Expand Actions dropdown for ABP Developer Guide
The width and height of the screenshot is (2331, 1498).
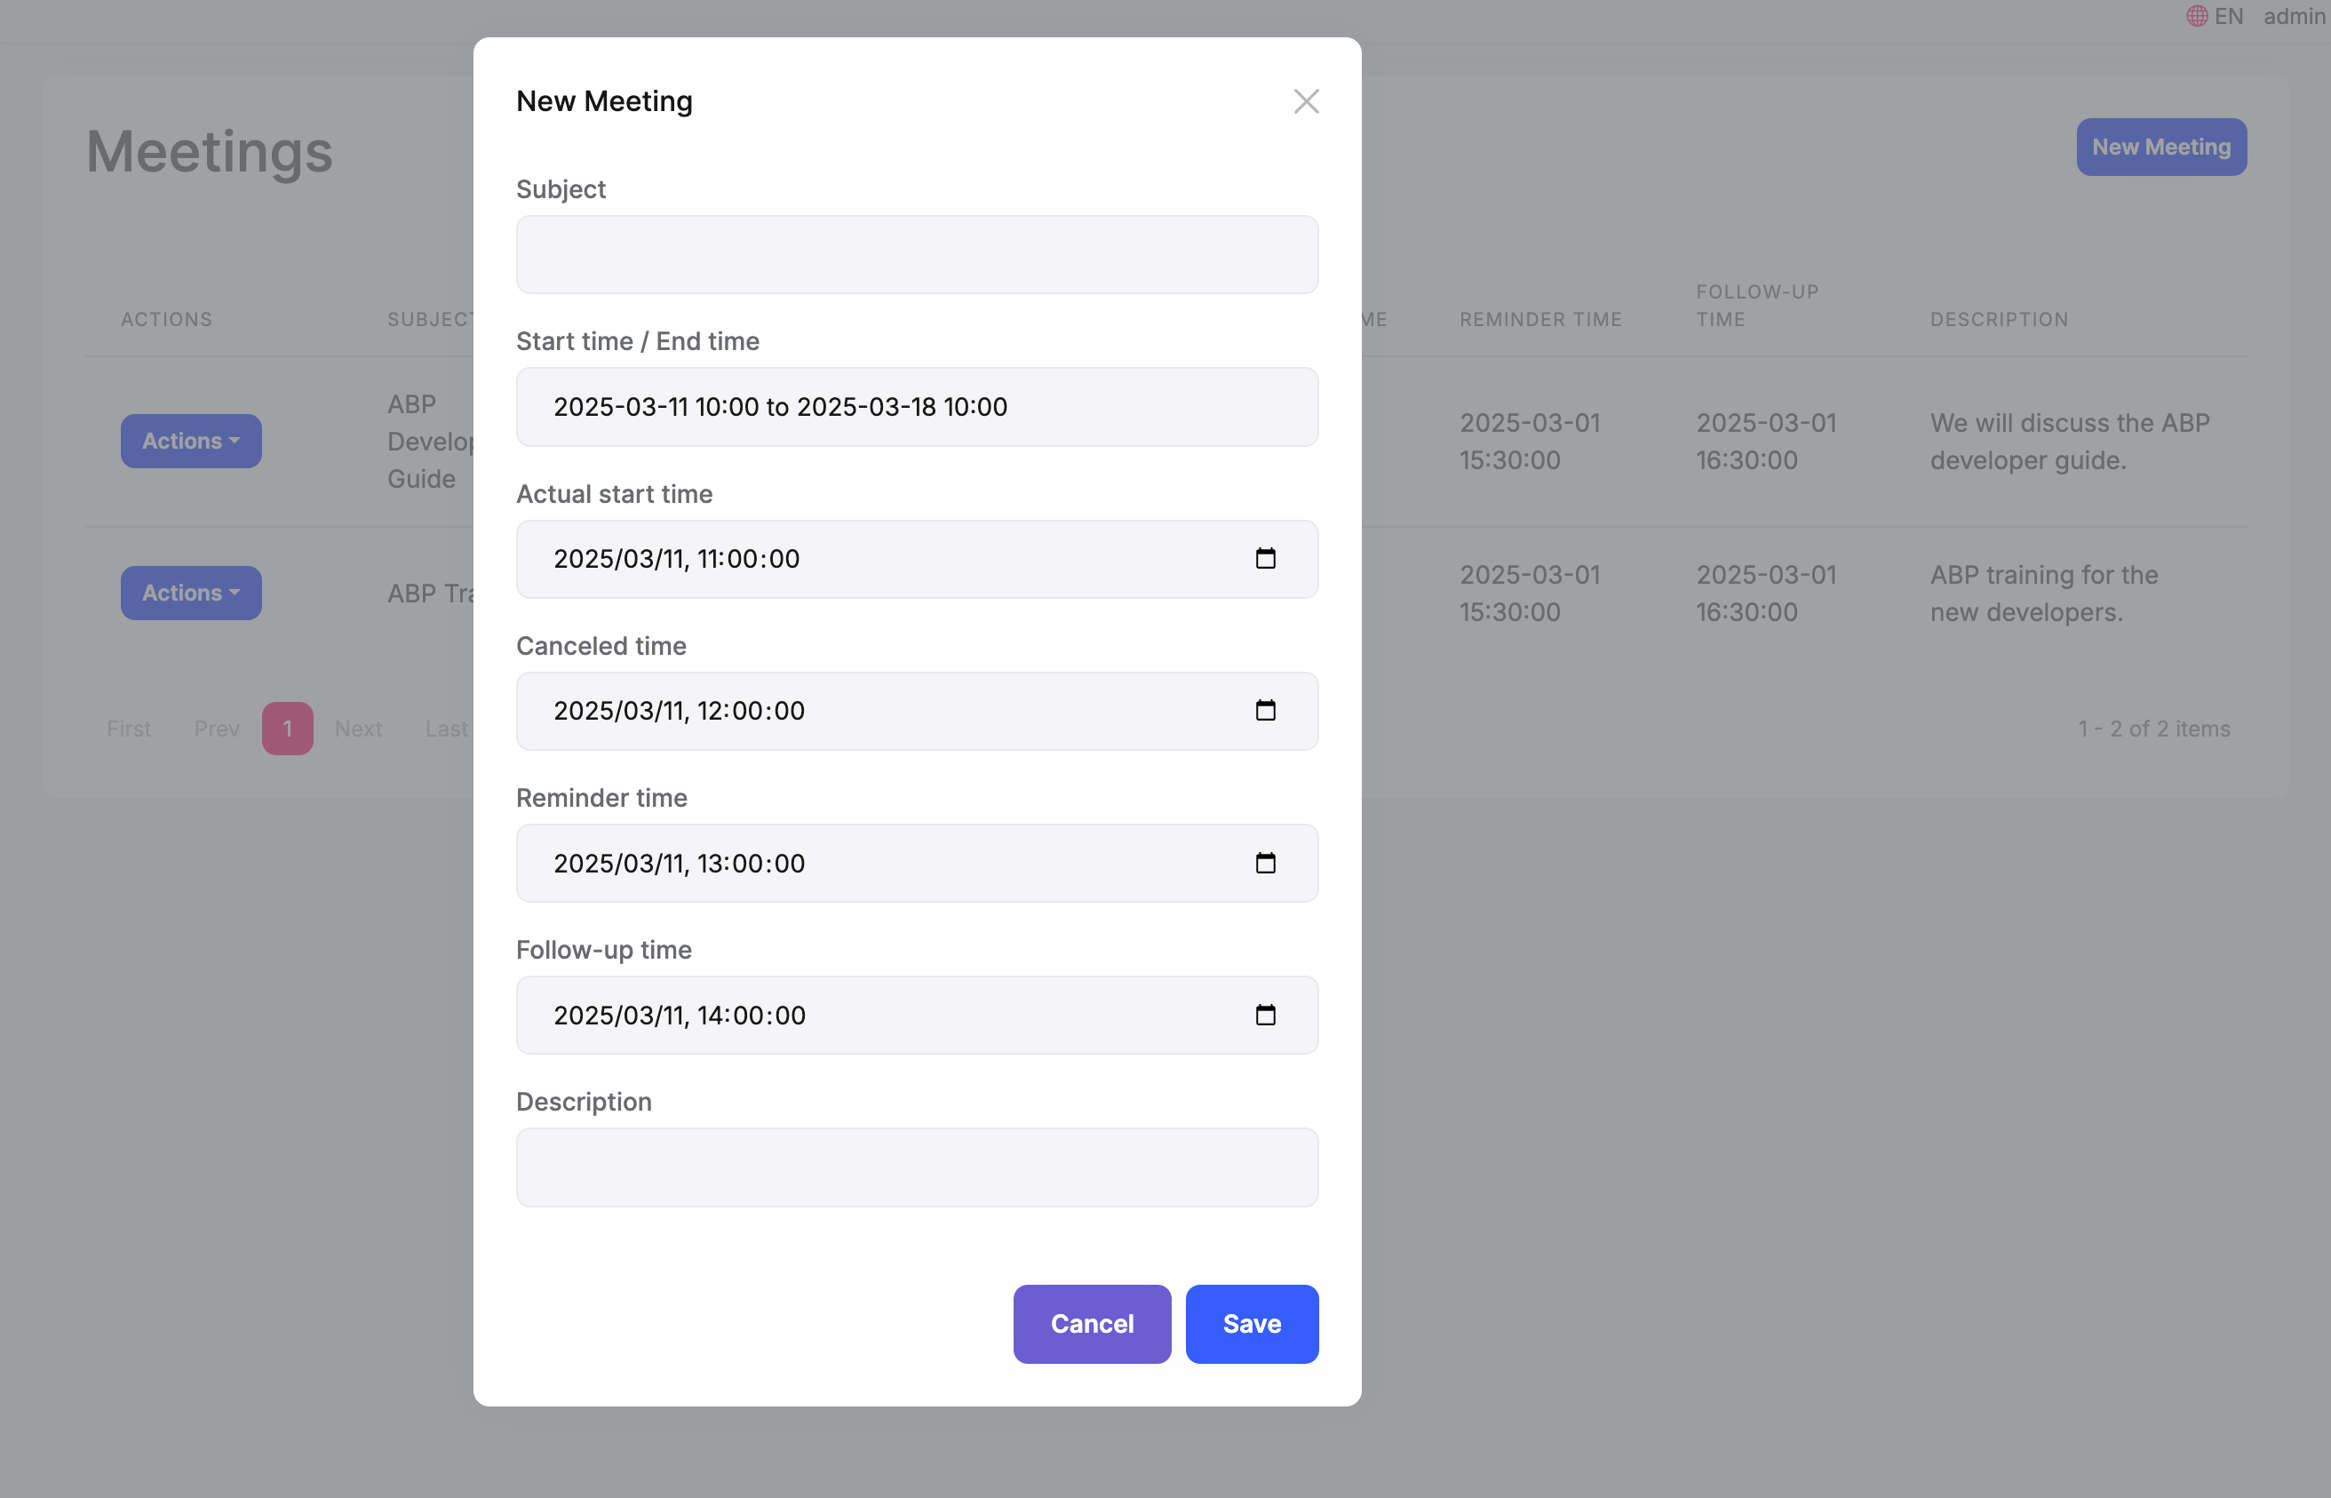coord(191,442)
